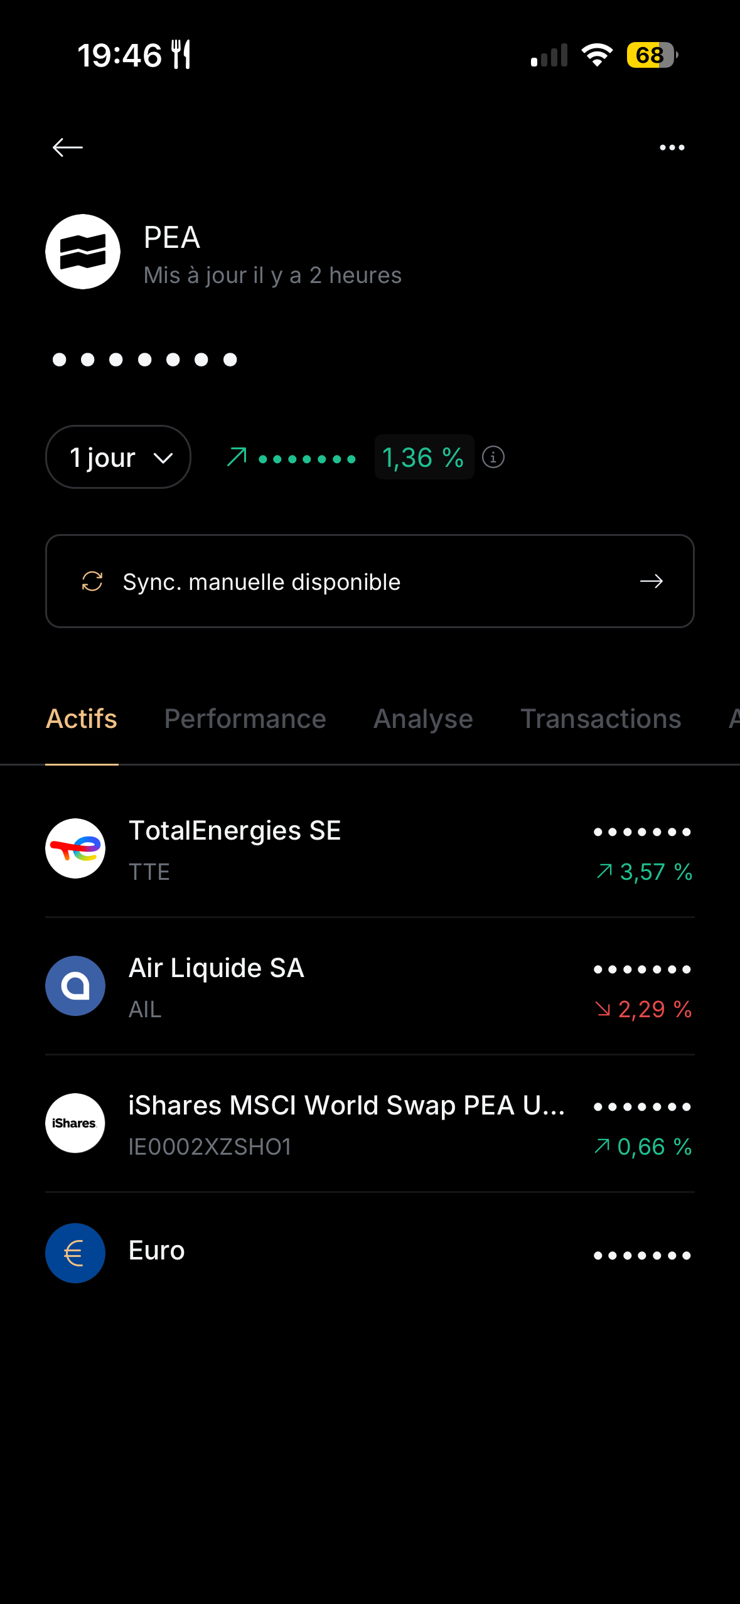
Task: Tap the 1,36 % performance badge
Action: point(424,457)
